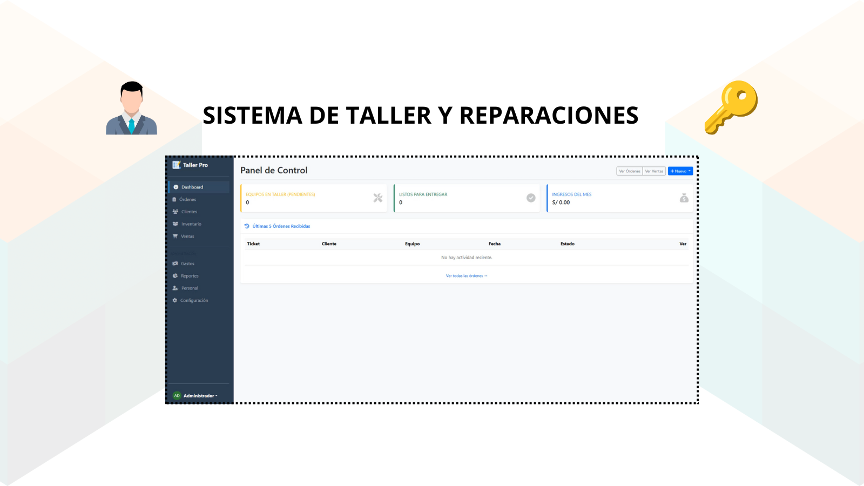Click 'LISTOS PARA ENTREGAR' label
The width and height of the screenshot is (864, 486).
pyautogui.click(x=423, y=194)
